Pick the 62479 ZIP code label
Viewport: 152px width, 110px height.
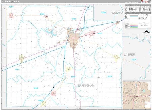(x=134, y=59)
